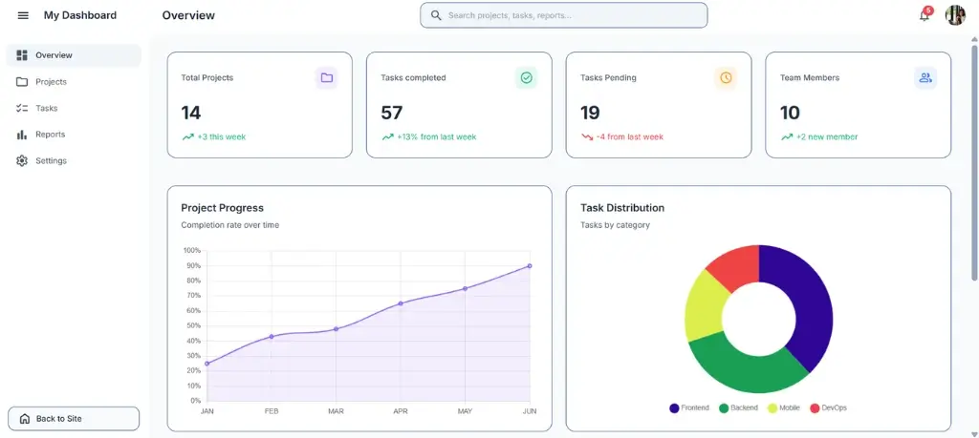
Task: Go to Projects in the sidebar
Action: coord(51,82)
